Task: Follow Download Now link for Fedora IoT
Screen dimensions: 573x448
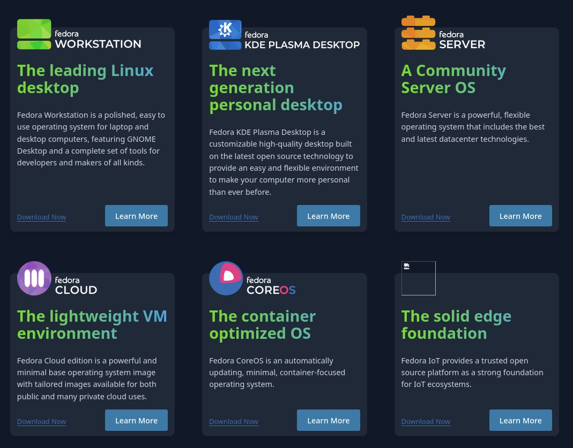Action: [x=426, y=421]
